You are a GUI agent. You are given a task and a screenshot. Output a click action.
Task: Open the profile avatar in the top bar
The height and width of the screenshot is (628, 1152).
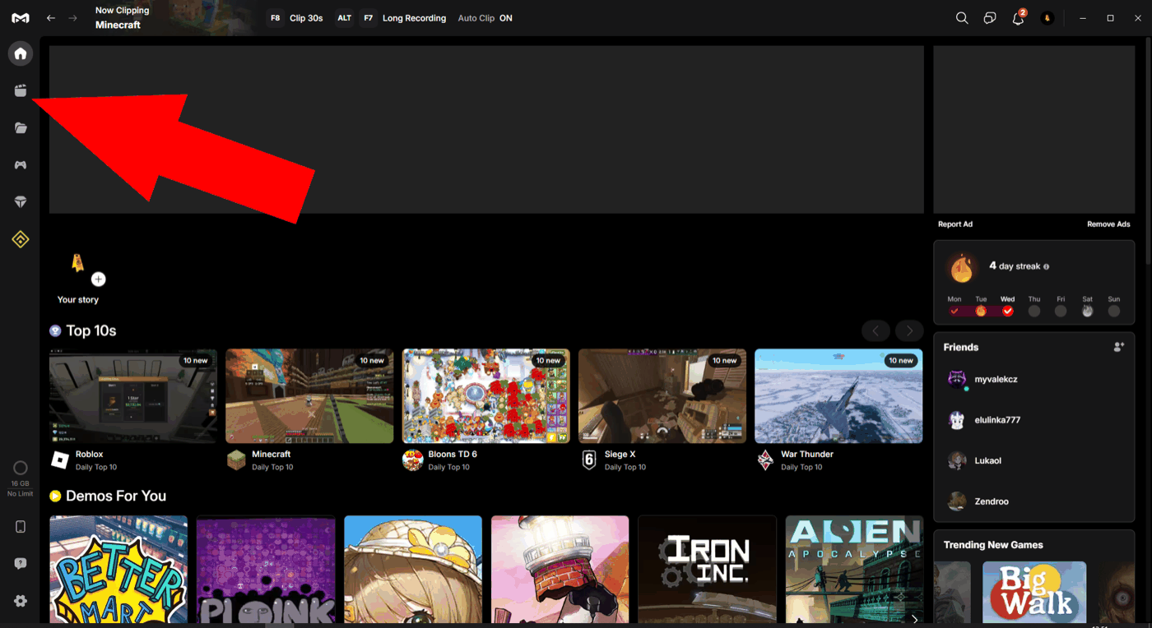pyautogui.click(x=1047, y=18)
